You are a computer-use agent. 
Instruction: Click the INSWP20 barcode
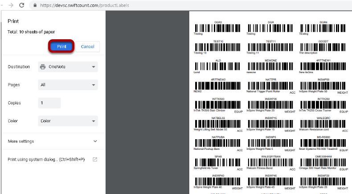(x=323, y=182)
